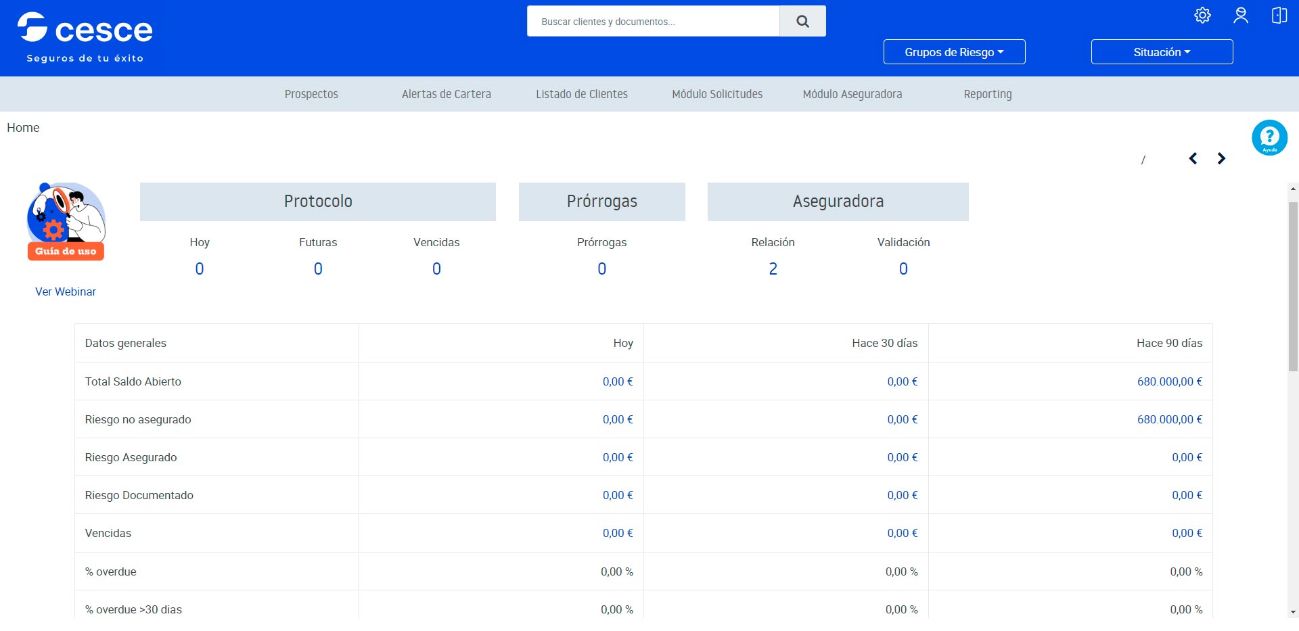Open Alertas de Cartera menu

447,94
